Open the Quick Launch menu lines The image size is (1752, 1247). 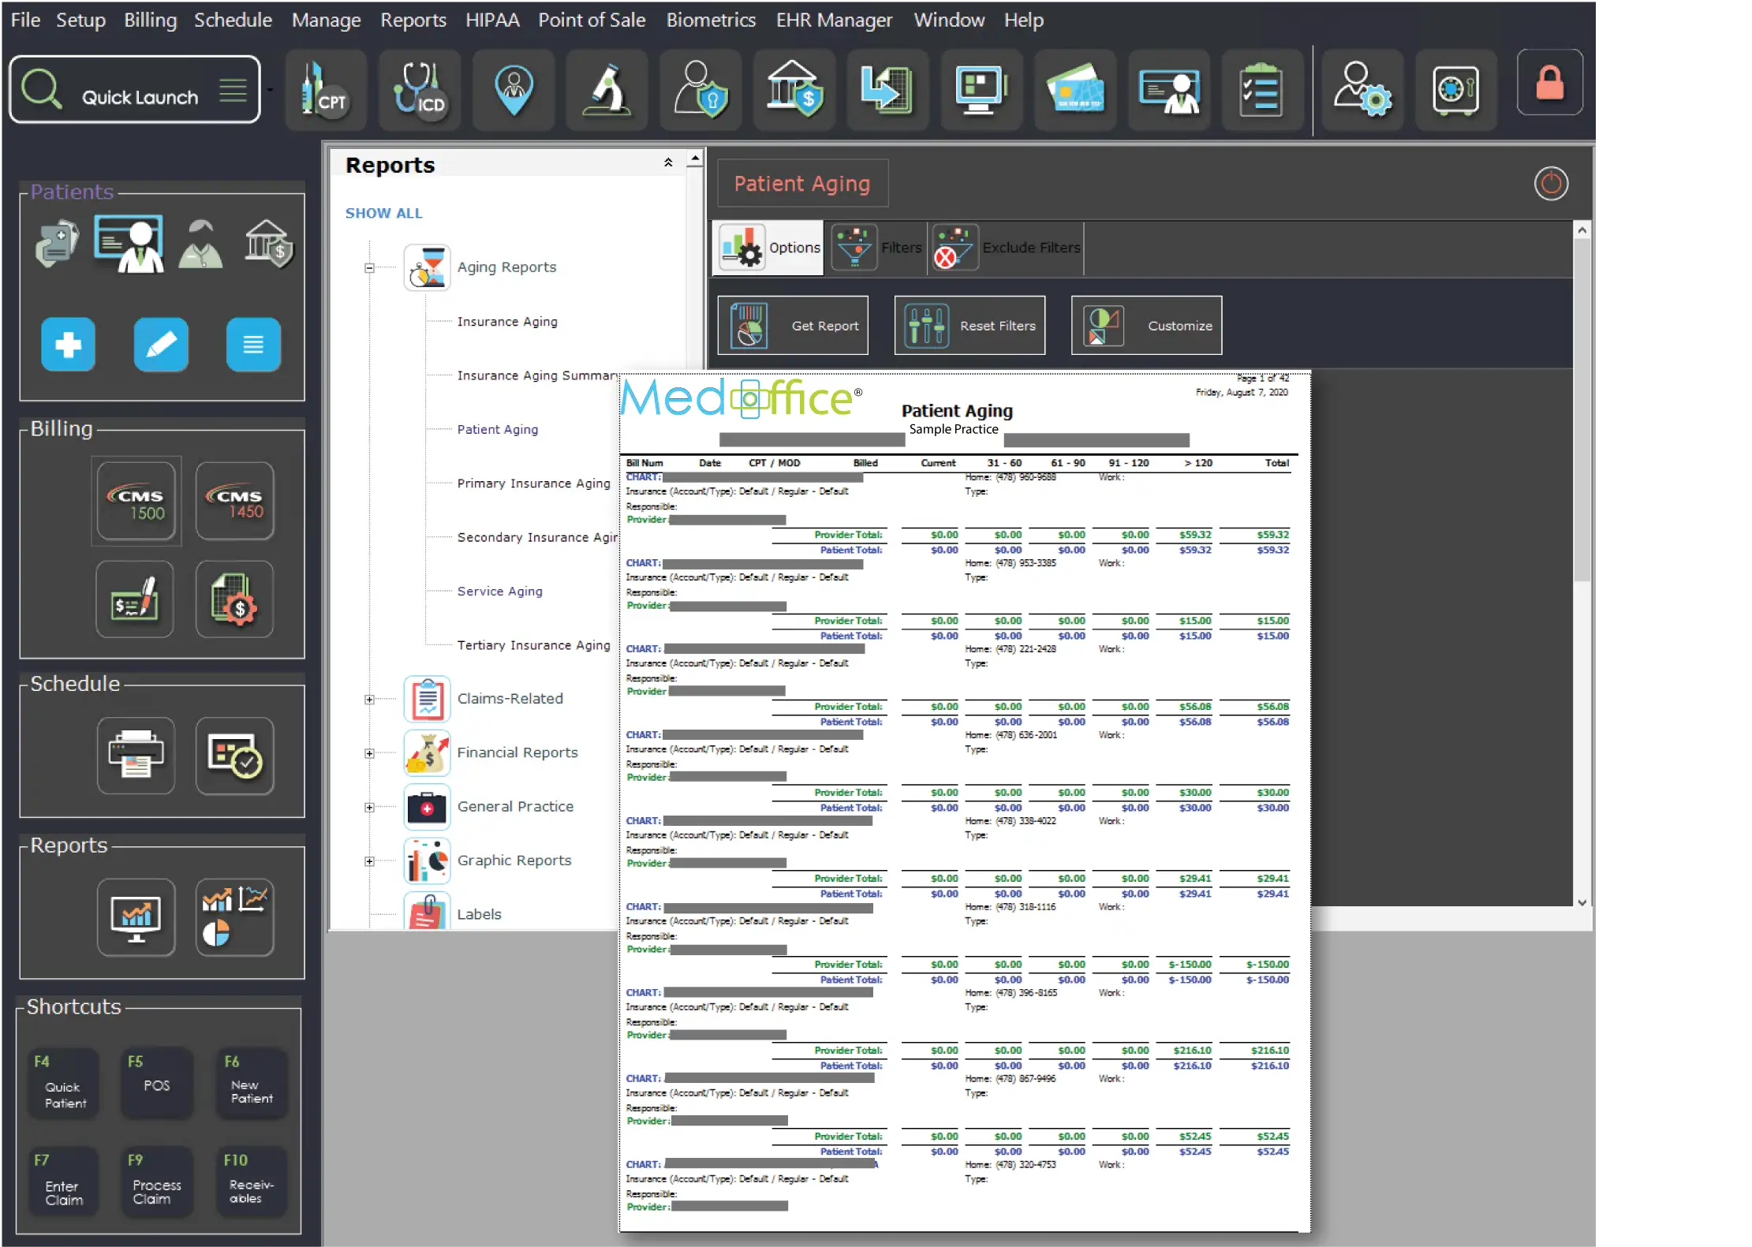click(x=233, y=90)
